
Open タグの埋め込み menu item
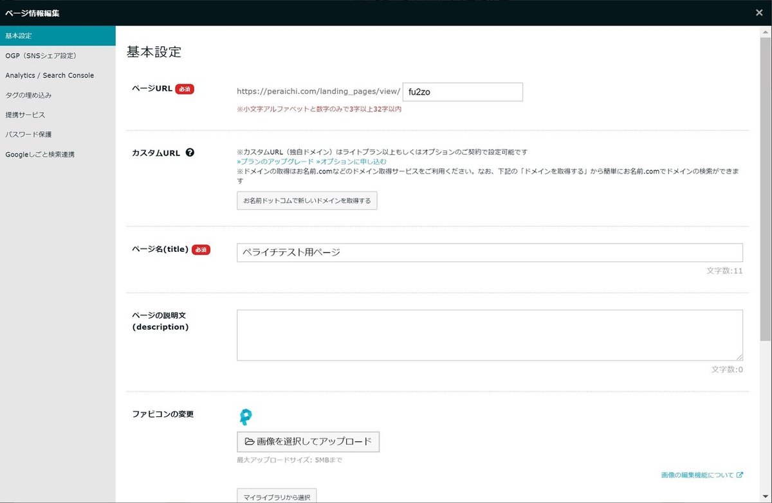(x=58, y=95)
